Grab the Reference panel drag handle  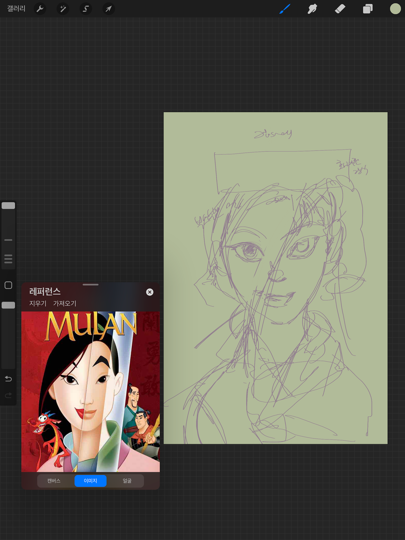(x=90, y=285)
